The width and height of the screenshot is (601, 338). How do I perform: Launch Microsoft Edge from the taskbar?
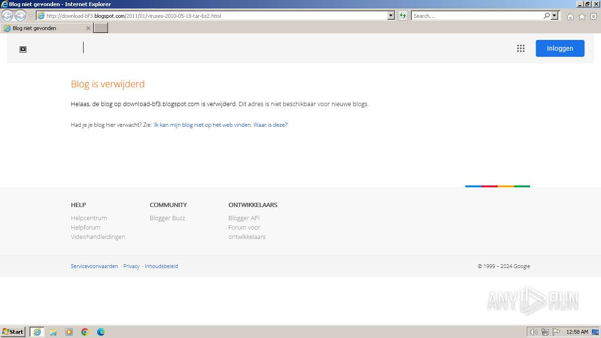101,332
